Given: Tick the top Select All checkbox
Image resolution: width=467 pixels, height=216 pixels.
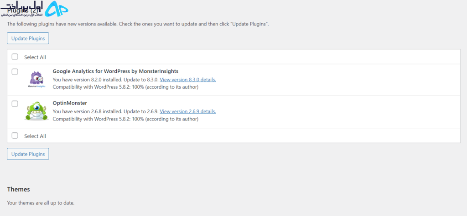Looking at the screenshot, I should (x=15, y=57).
